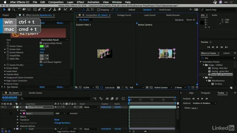This screenshot has width=237, height=133.
Task: Expand the Foreground Colour Correction group
Action: pos(5,78)
